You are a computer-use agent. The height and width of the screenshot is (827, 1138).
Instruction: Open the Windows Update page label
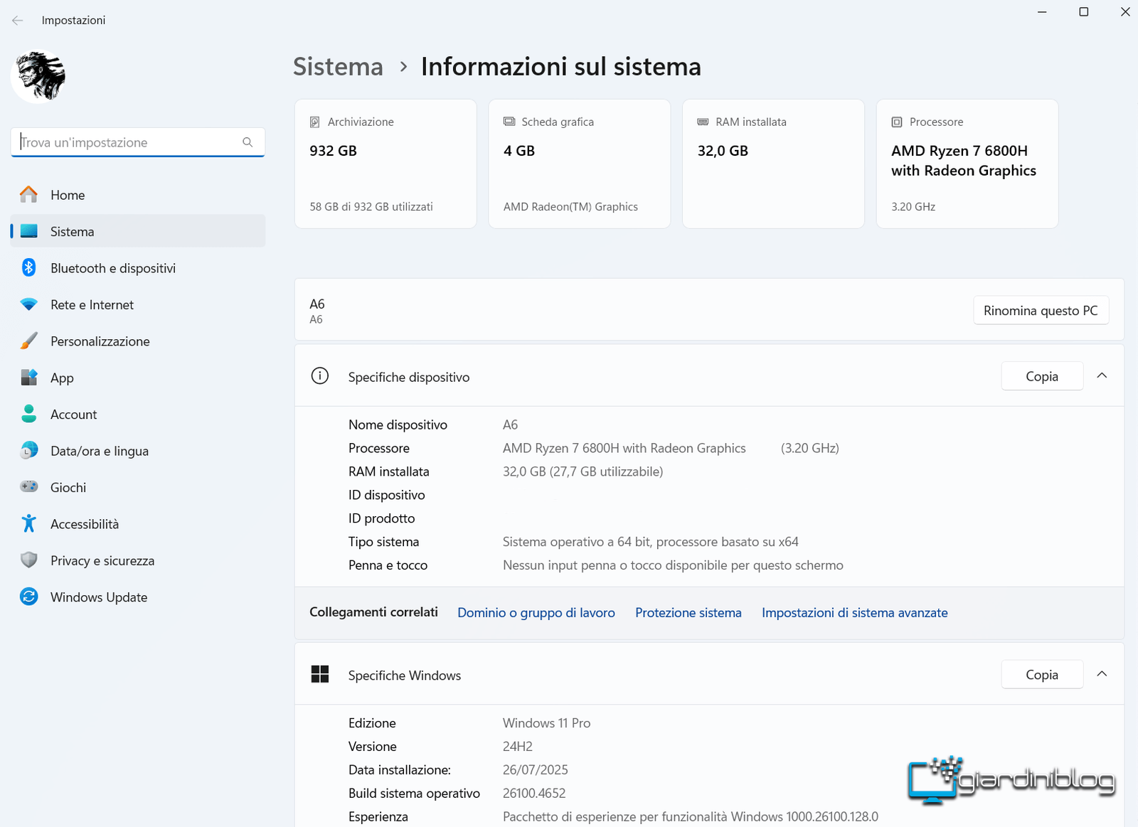coord(99,597)
